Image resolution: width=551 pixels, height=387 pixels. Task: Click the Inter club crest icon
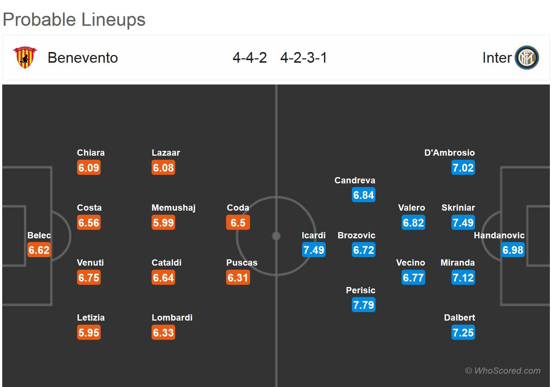pyautogui.click(x=527, y=58)
